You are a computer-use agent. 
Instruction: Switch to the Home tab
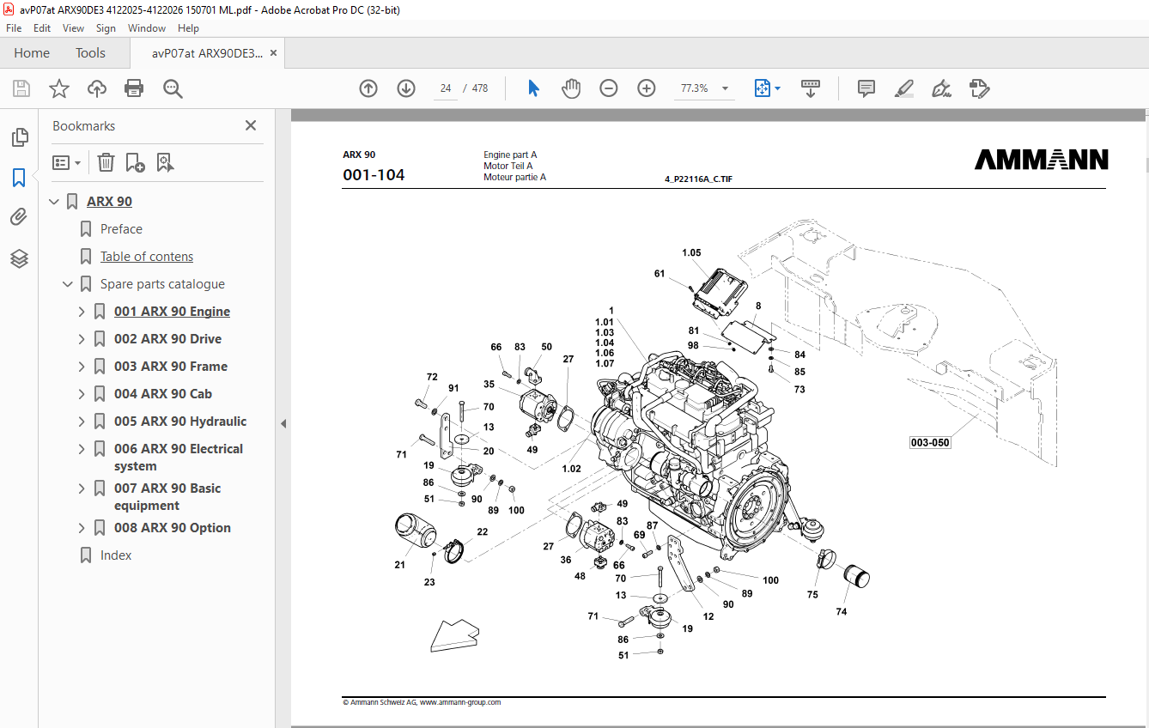[x=32, y=53]
